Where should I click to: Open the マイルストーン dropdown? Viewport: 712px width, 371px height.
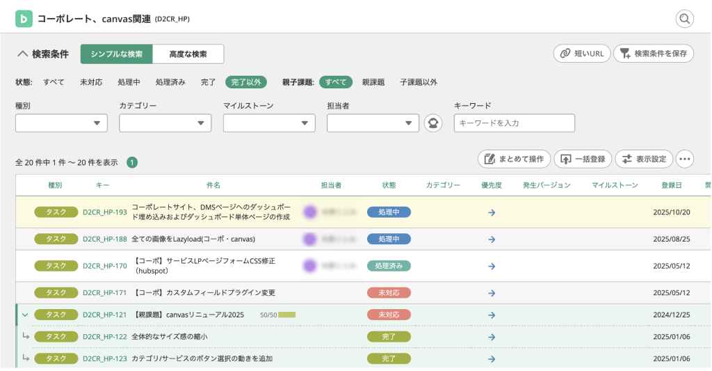(269, 123)
